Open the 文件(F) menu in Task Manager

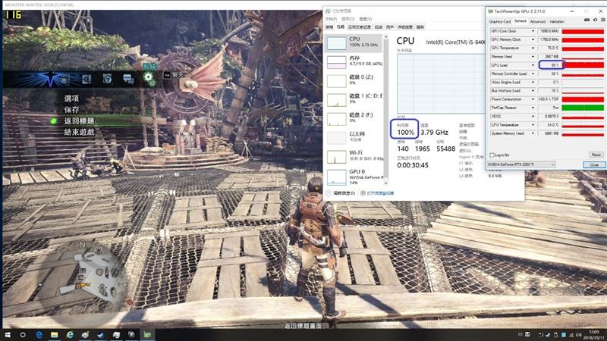[331, 19]
